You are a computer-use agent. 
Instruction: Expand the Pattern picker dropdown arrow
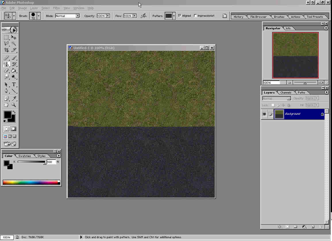coord(174,16)
